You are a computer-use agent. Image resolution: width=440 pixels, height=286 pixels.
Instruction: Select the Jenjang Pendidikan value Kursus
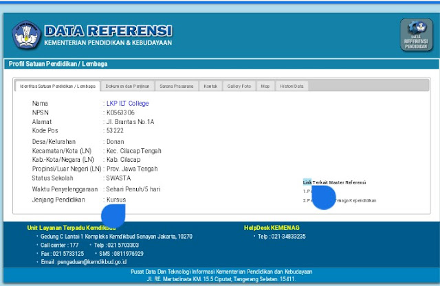[116, 200]
